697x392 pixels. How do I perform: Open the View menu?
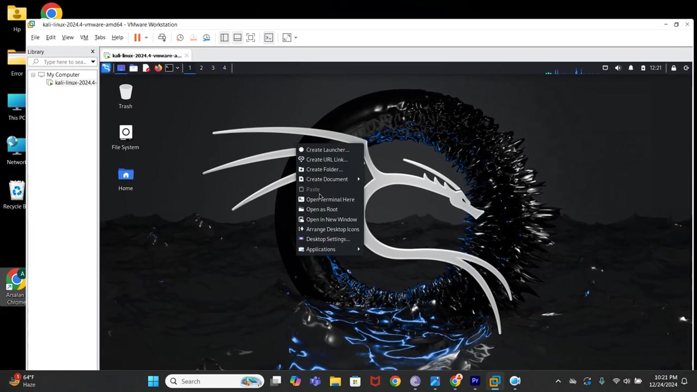tap(68, 37)
